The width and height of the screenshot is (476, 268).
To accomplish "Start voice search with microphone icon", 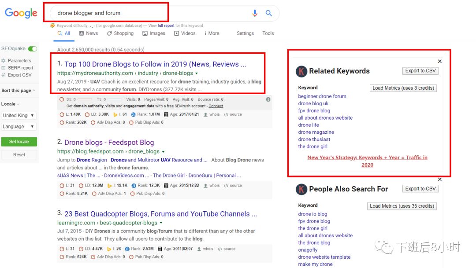I will tap(255, 13).
